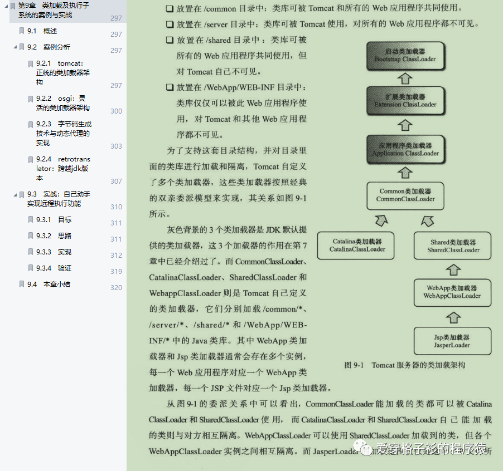Collapse the 第9章 chapter tree node
This screenshot has height=471, width=503.
click(x=6, y=6)
